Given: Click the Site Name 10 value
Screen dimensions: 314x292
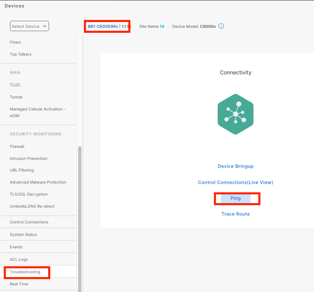Looking at the screenshot, I should tap(162, 26).
